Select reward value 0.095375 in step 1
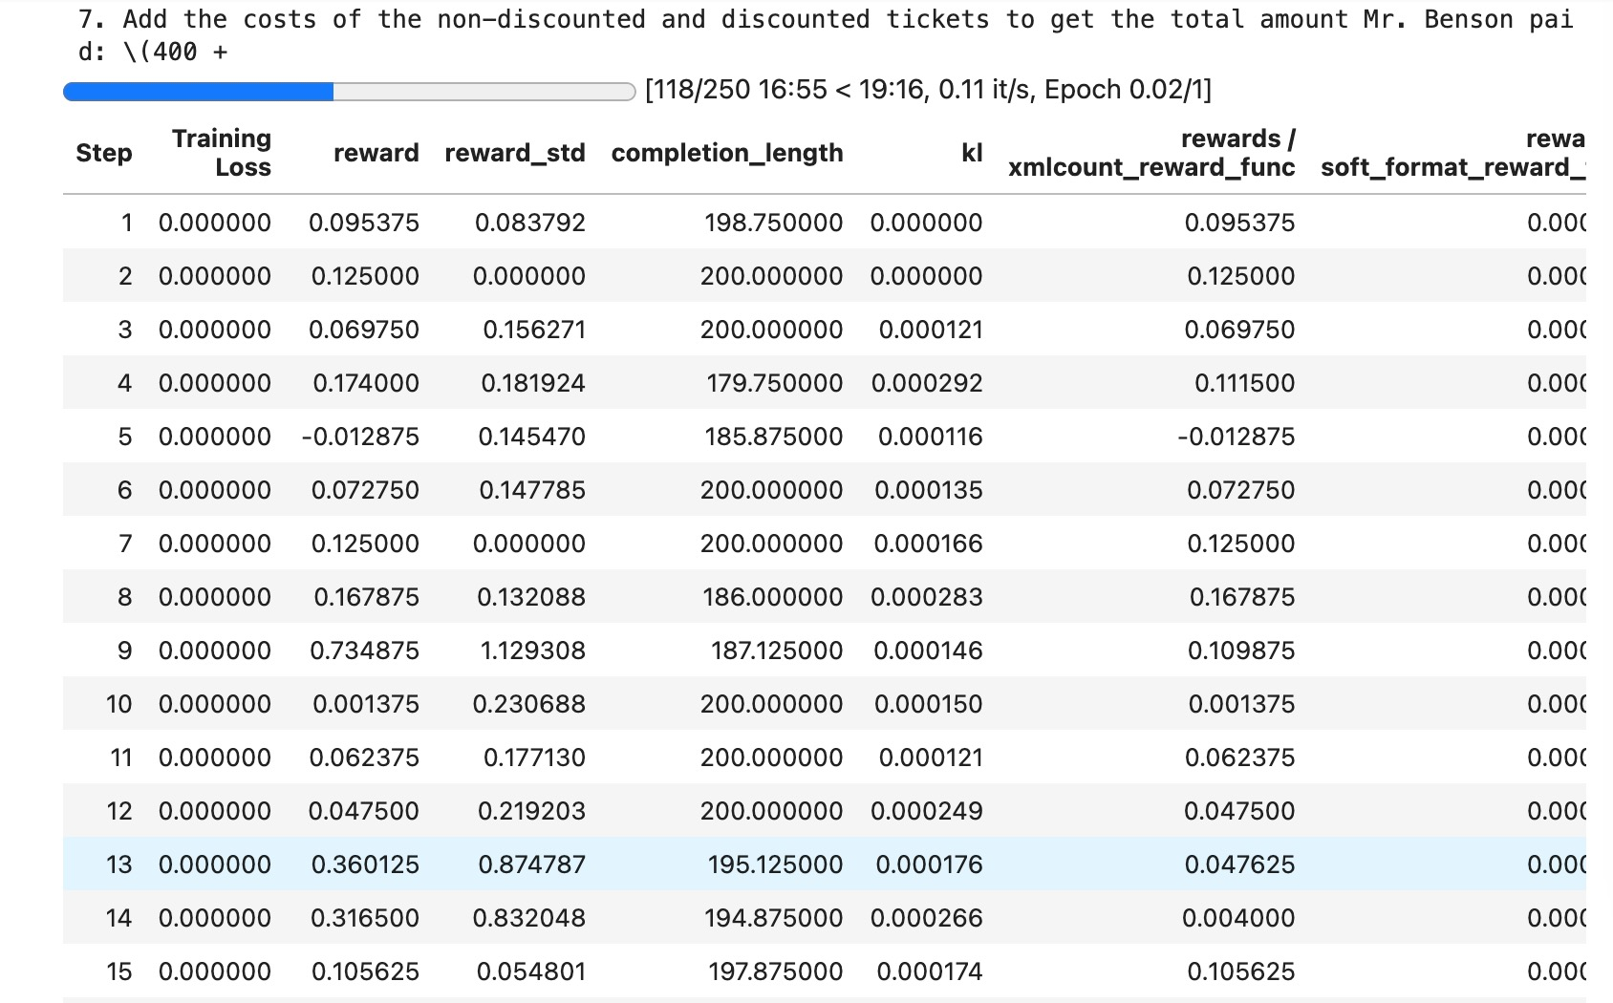The width and height of the screenshot is (1613, 1003). [364, 223]
